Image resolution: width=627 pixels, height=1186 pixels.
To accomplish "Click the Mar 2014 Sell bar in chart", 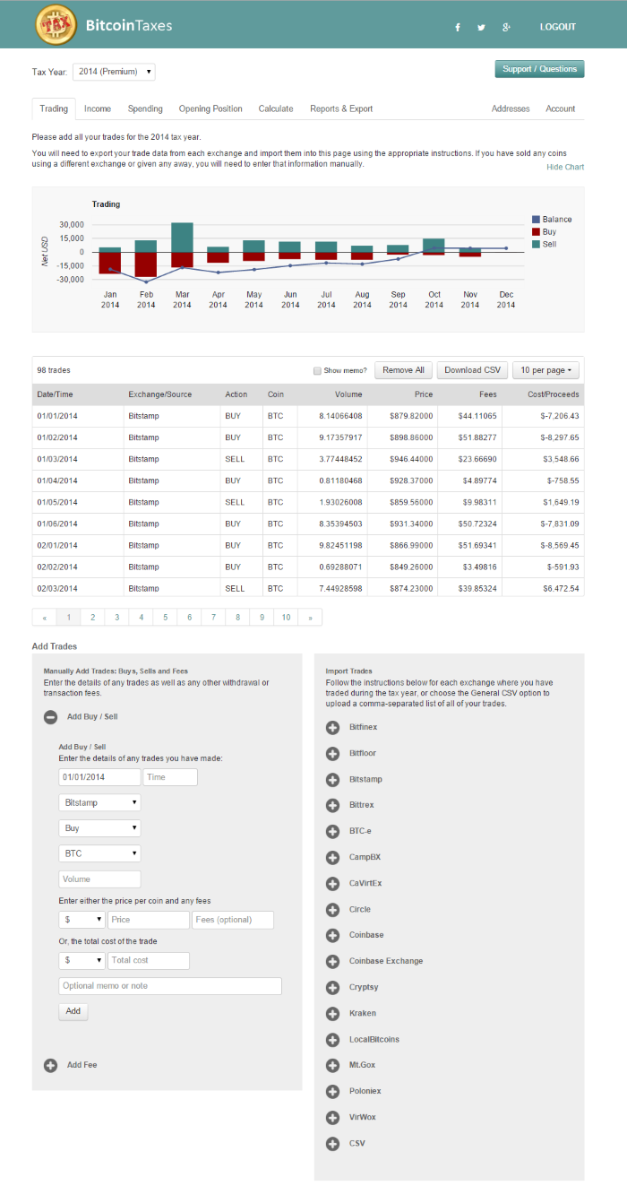I will pyautogui.click(x=182, y=238).
